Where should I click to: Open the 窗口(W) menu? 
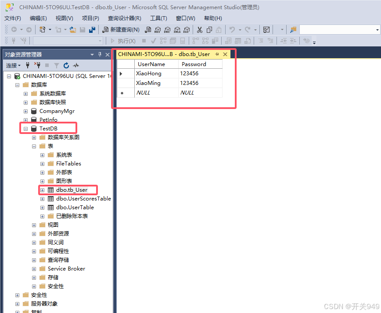point(185,18)
